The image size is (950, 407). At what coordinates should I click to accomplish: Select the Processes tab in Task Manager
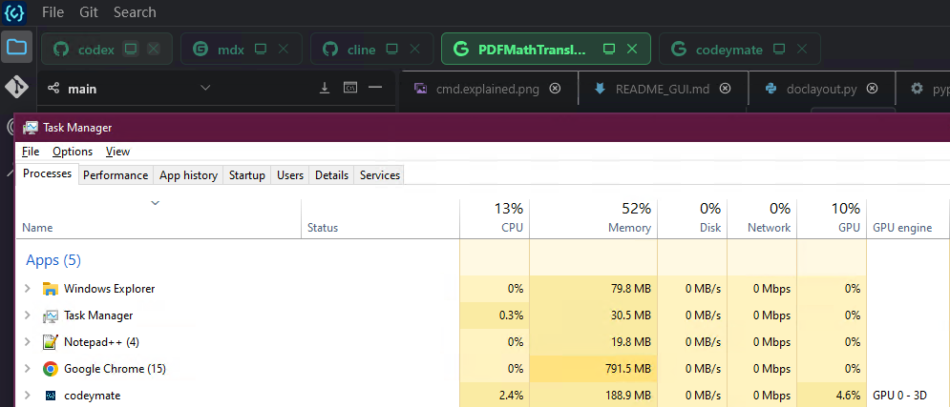click(x=47, y=174)
